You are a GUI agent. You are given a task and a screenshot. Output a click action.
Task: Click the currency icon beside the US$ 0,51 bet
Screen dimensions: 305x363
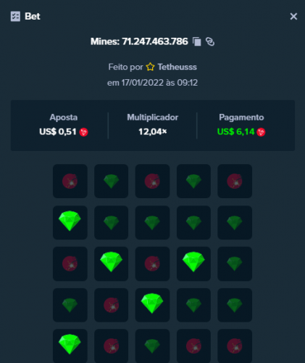coord(83,132)
